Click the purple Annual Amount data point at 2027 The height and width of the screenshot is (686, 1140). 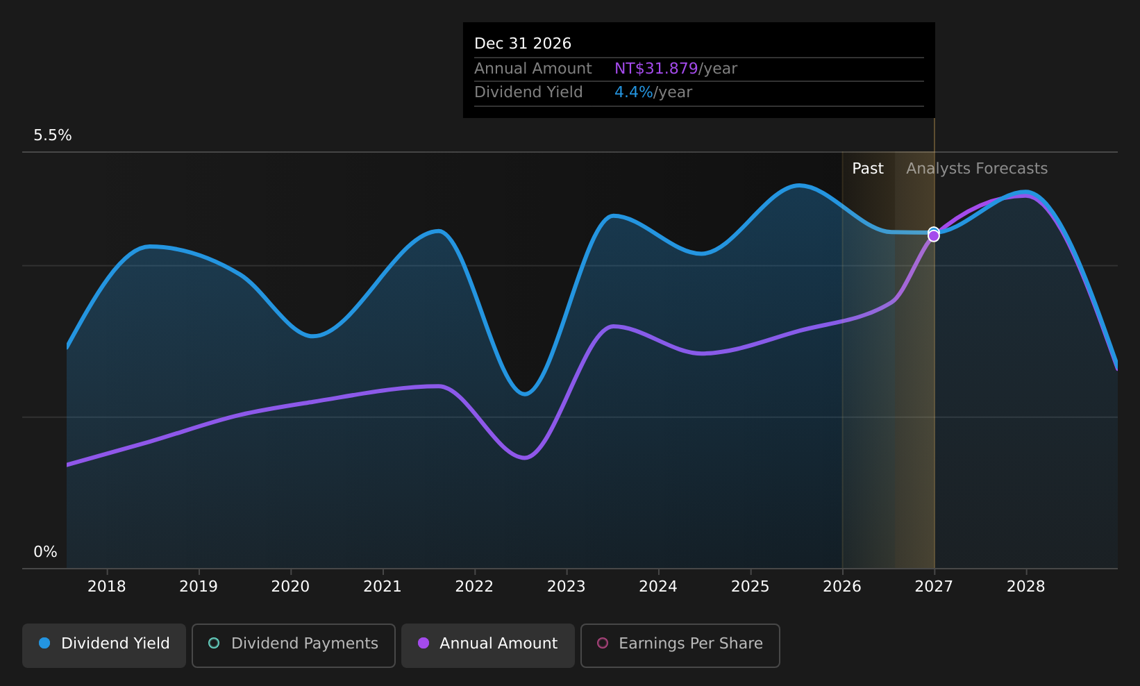[x=934, y=236]
